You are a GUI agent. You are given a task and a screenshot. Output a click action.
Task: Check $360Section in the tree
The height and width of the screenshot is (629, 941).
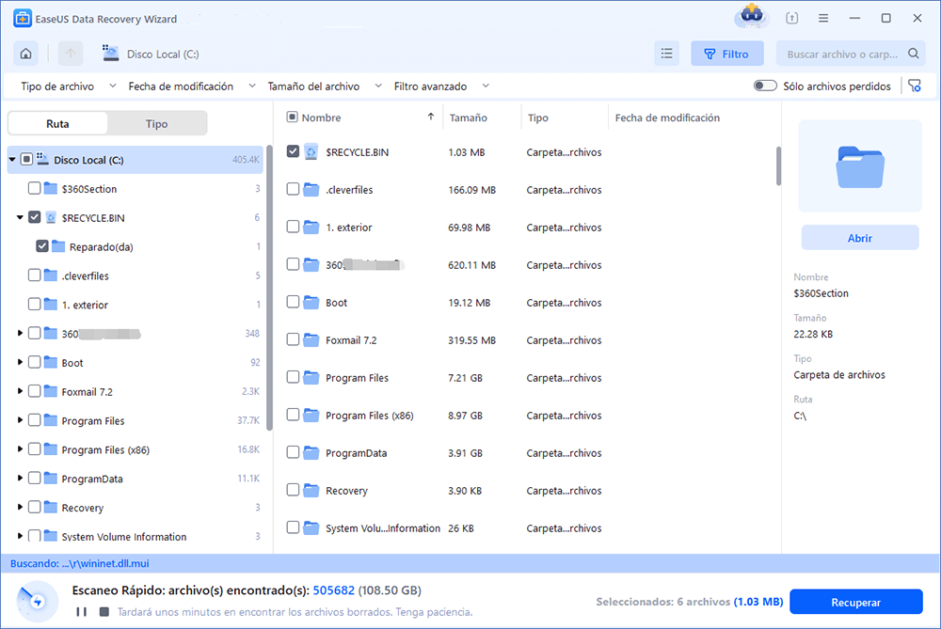point(34,188)
